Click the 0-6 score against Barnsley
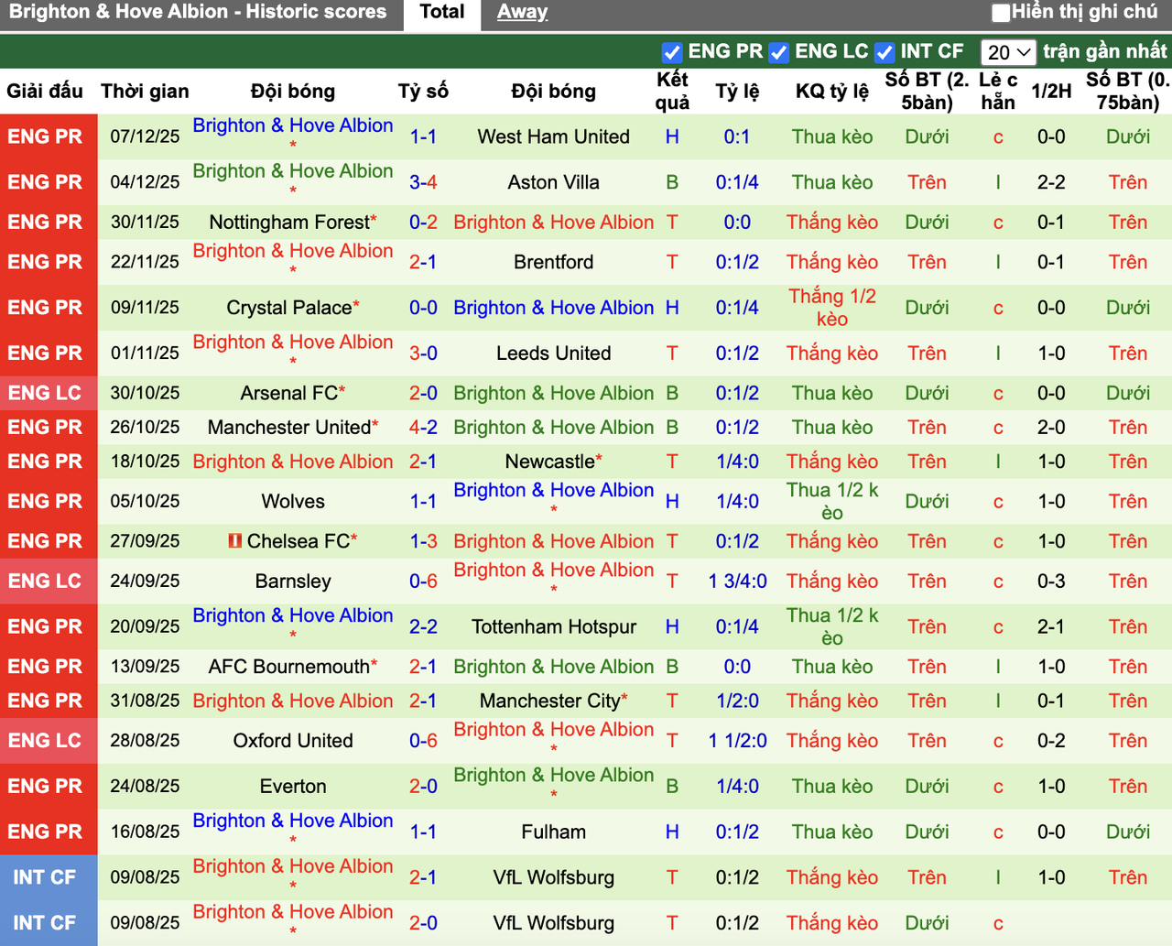This screenshot has width=1172, height=946. click(423, 581)
